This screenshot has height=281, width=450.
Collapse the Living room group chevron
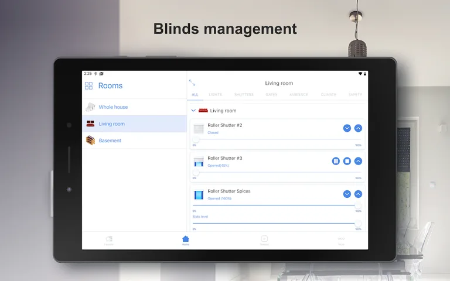[193, 111]
